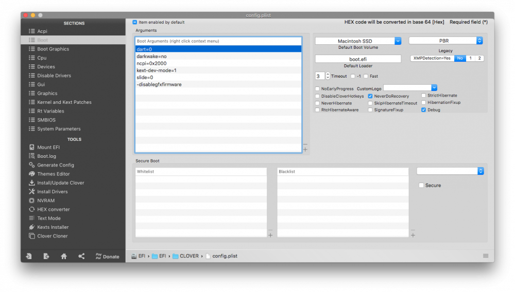Click the share icon in bottom toolbar
The image size is (515, 292).
pos(81,257)
